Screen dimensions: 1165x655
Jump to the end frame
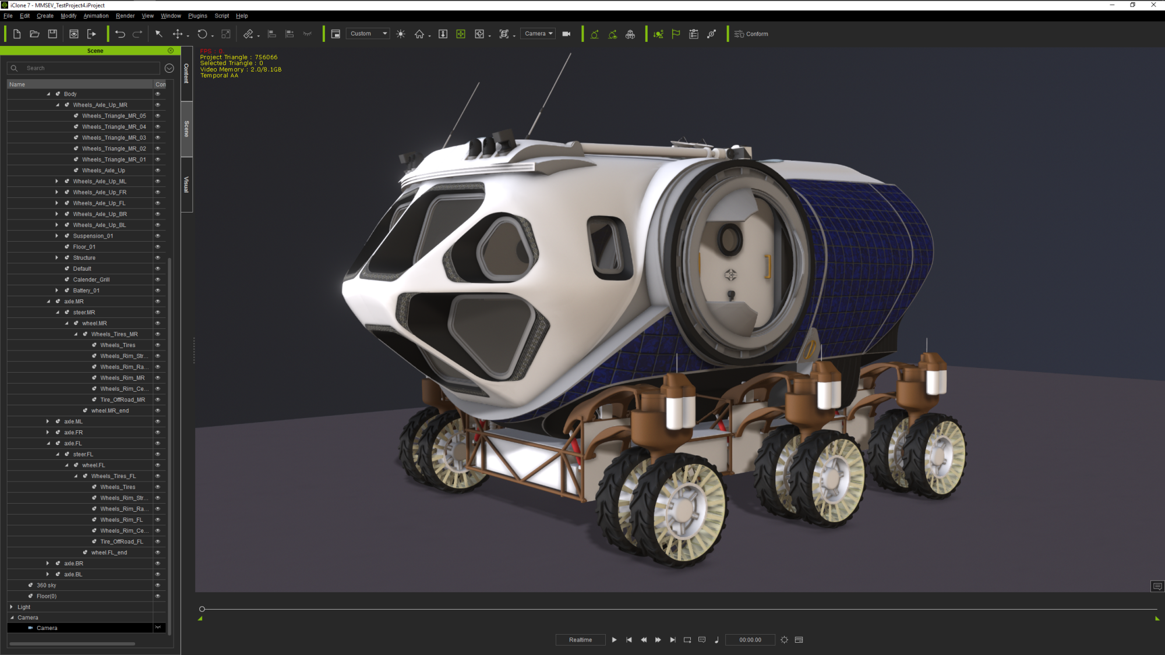(673, 640)
